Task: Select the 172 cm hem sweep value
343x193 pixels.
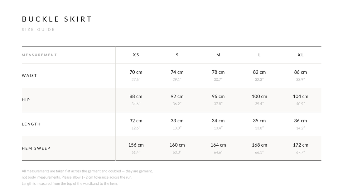Action: [x=301, y=145]
